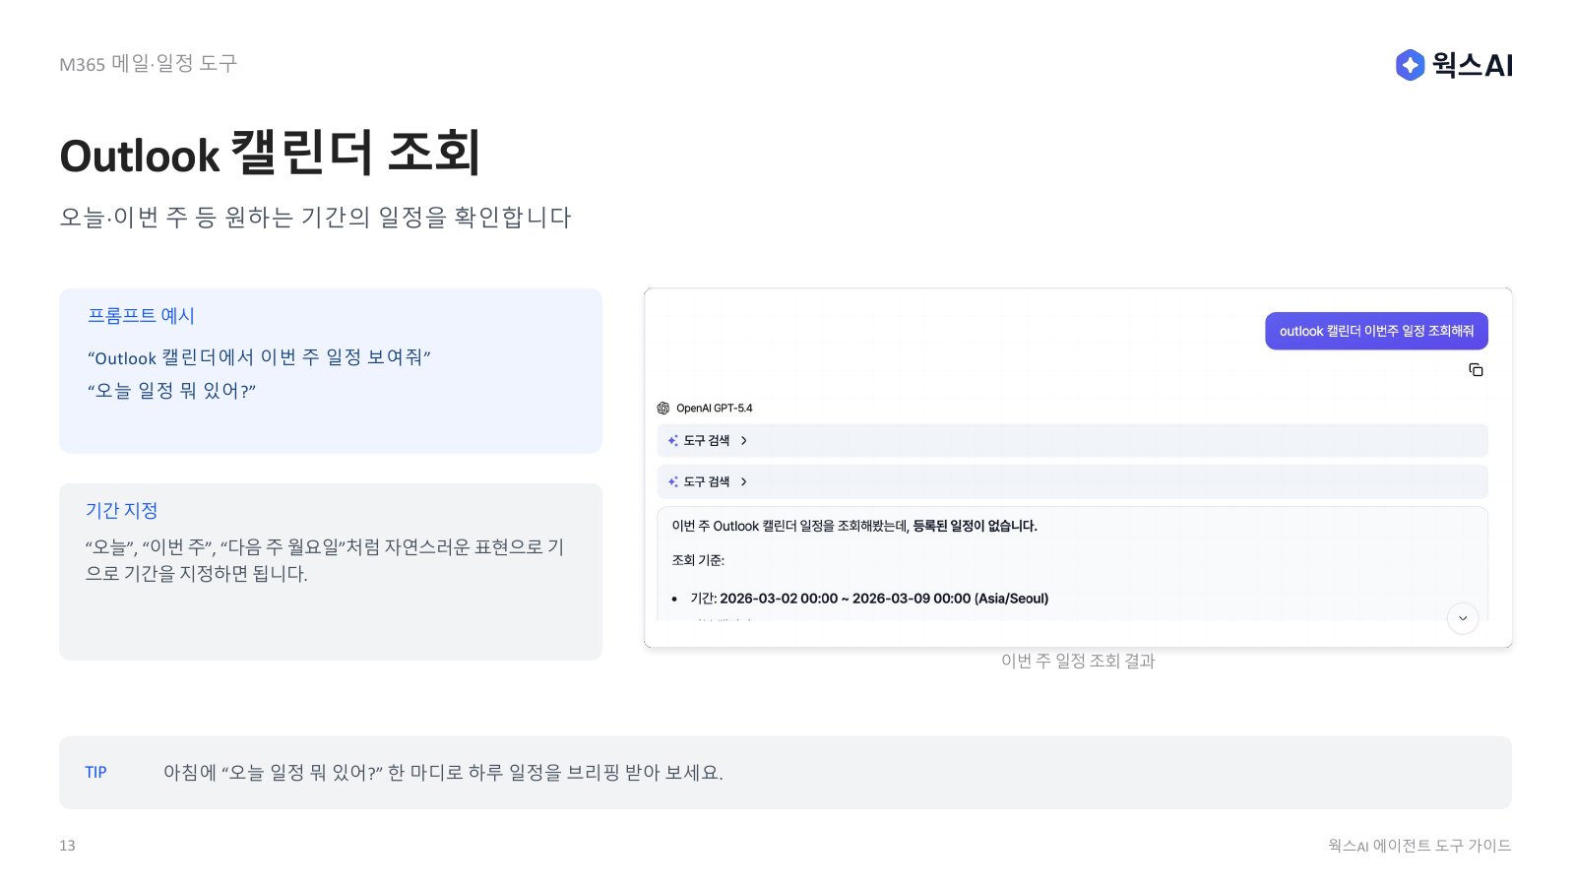1575x886 pixels.
Task: Expand the second 도구 검색 chevron
Action: click(744, 482)
